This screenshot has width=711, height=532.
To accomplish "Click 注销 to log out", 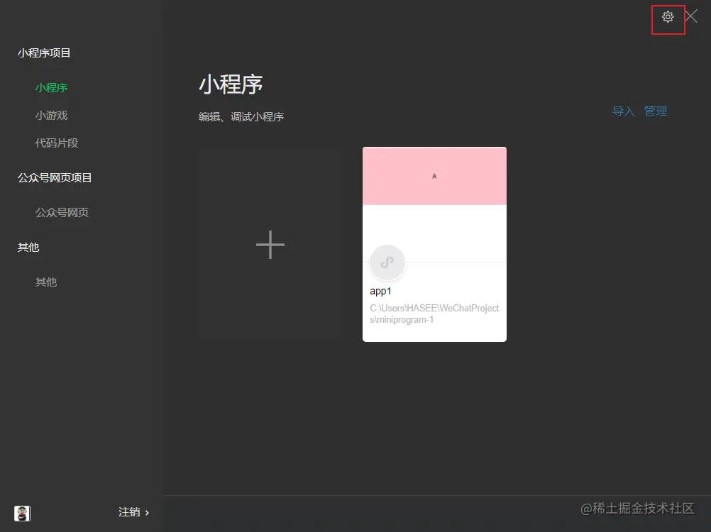I will [130, 512].
